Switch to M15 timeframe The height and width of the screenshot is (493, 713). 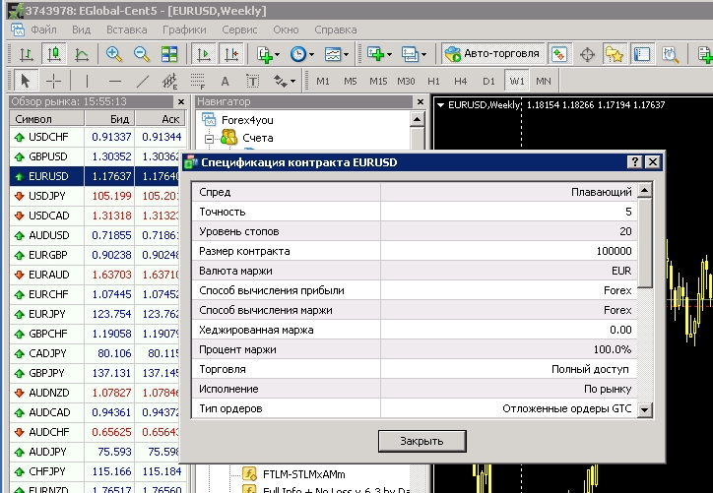[378, 82]
